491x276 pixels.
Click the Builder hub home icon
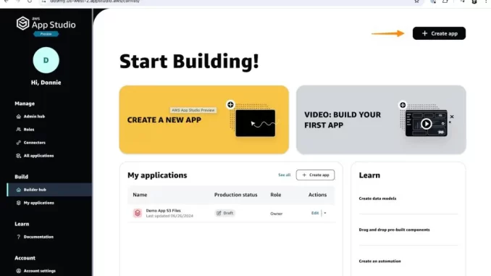(x=19, y=190)
